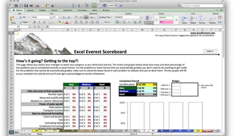Click the Themes Aa icon
The width and height of the screenshot is (233, 136).
point(211,18)
